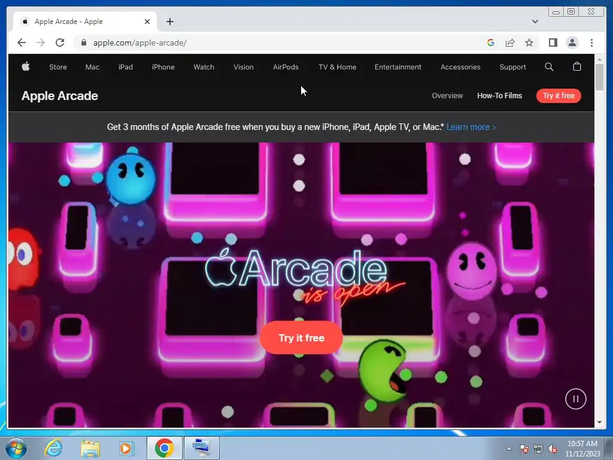Click the Apple logo in site navigation
This screenshot has height=460, width=613.
(26, 67)
